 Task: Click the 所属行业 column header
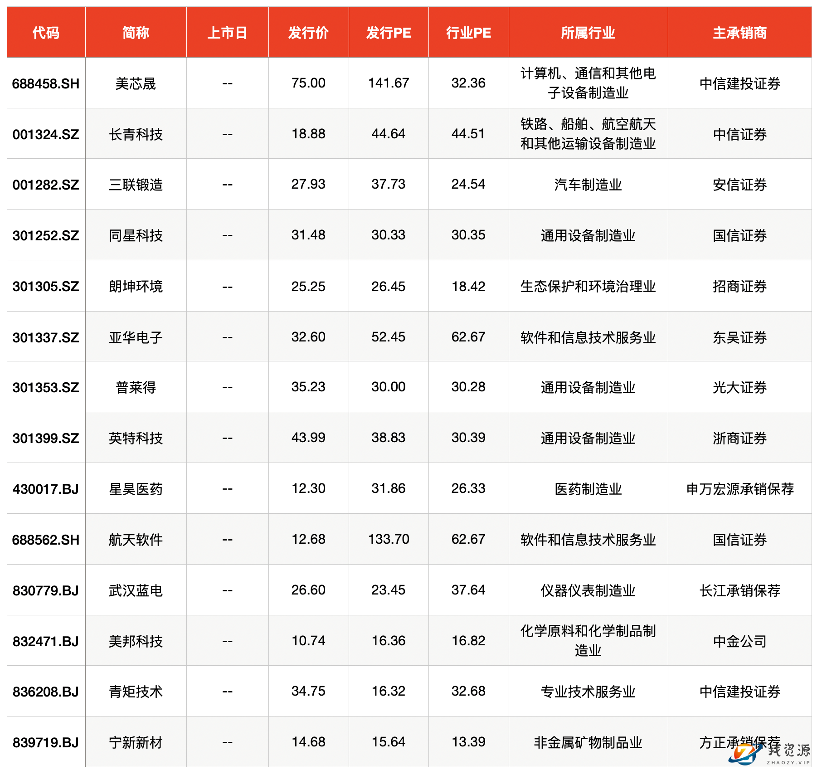pos(588,33)
